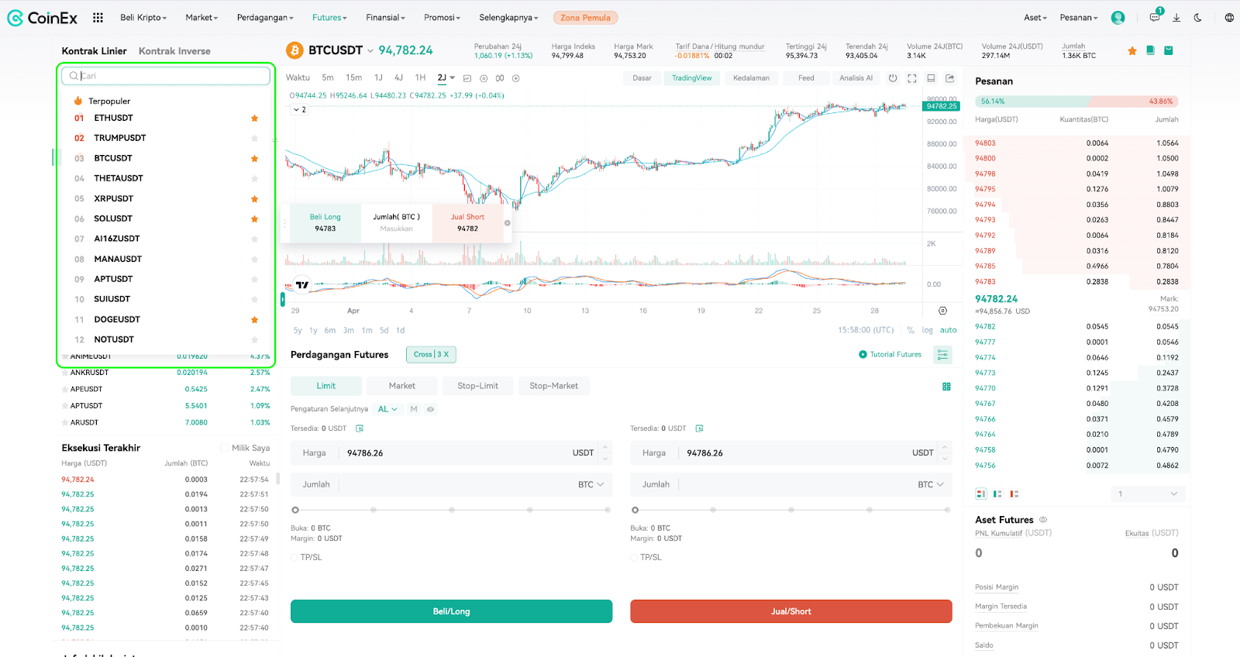Click the green Beli/Long button

[451, 611]
